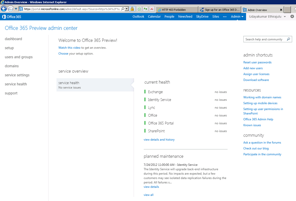Open domains in the left navigation

(x=12, y=66)
